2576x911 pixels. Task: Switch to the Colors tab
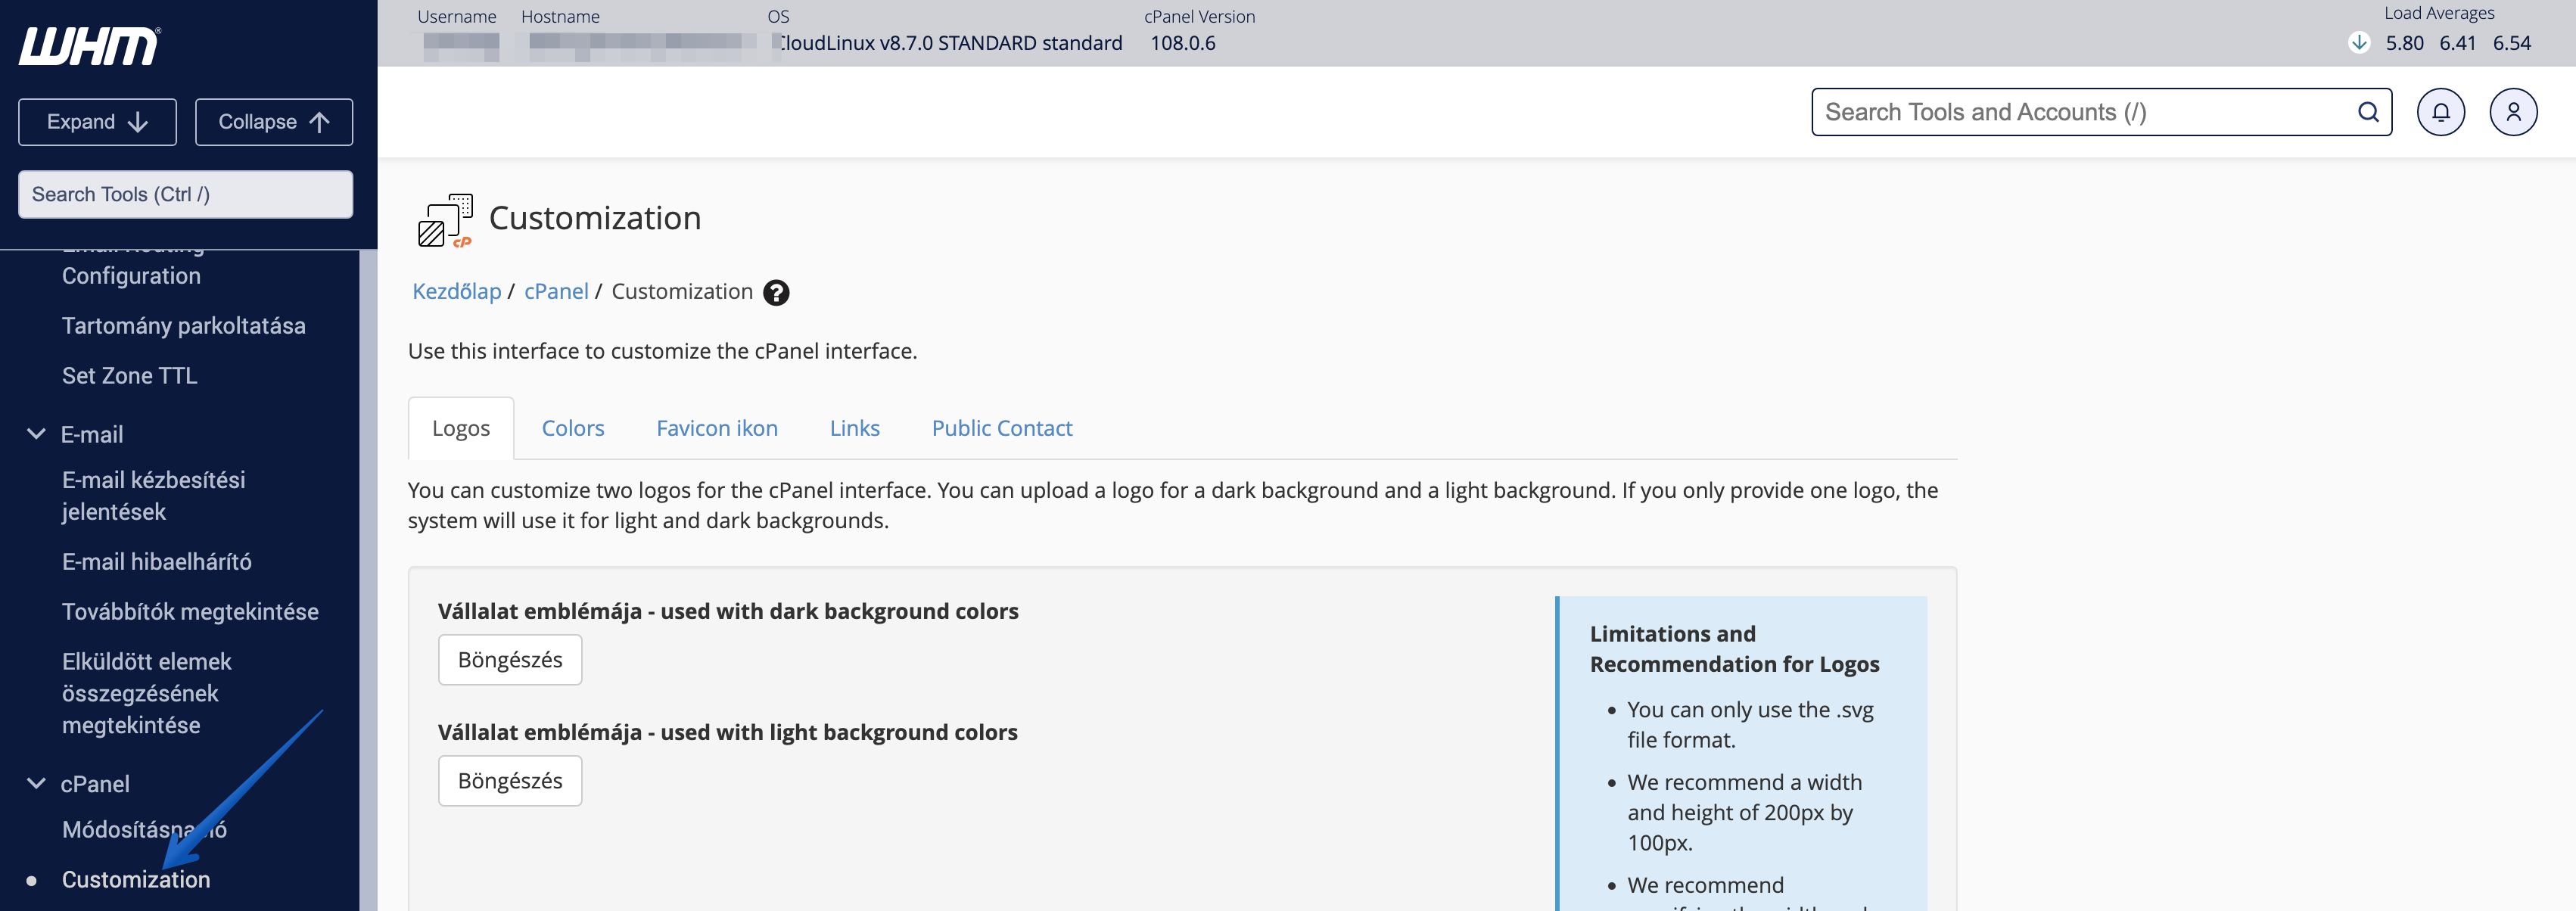click(573, 428)
